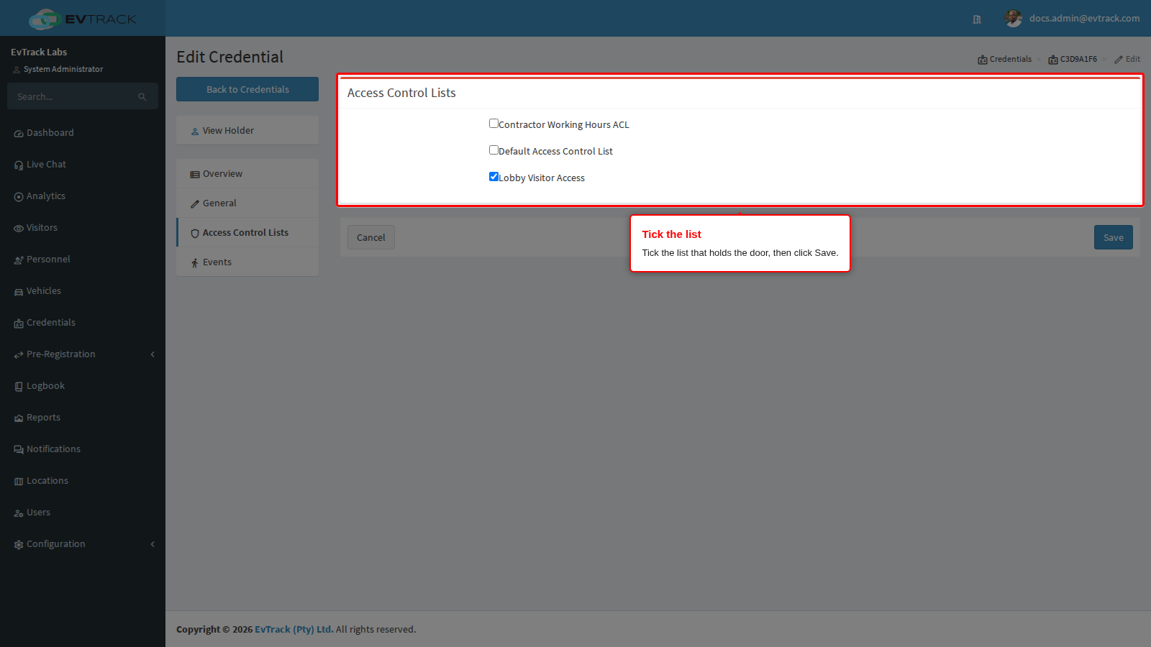Click the Pre-Registration arrows icon
1151x647 pixels.
(19, 355)
